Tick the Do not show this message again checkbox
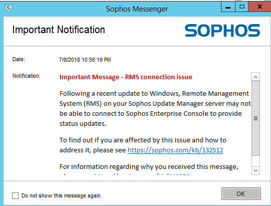 [15, 195]
